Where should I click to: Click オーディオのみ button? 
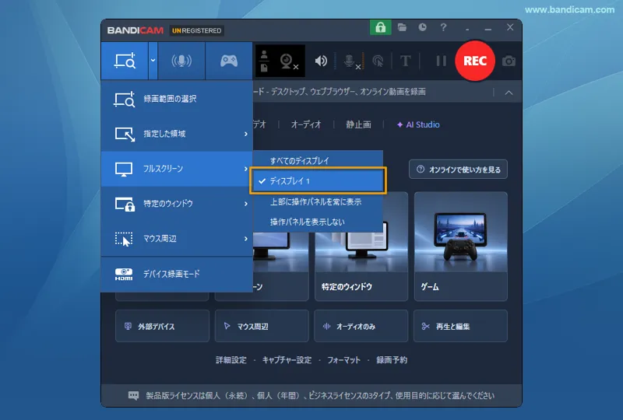[x=361, y=326]
